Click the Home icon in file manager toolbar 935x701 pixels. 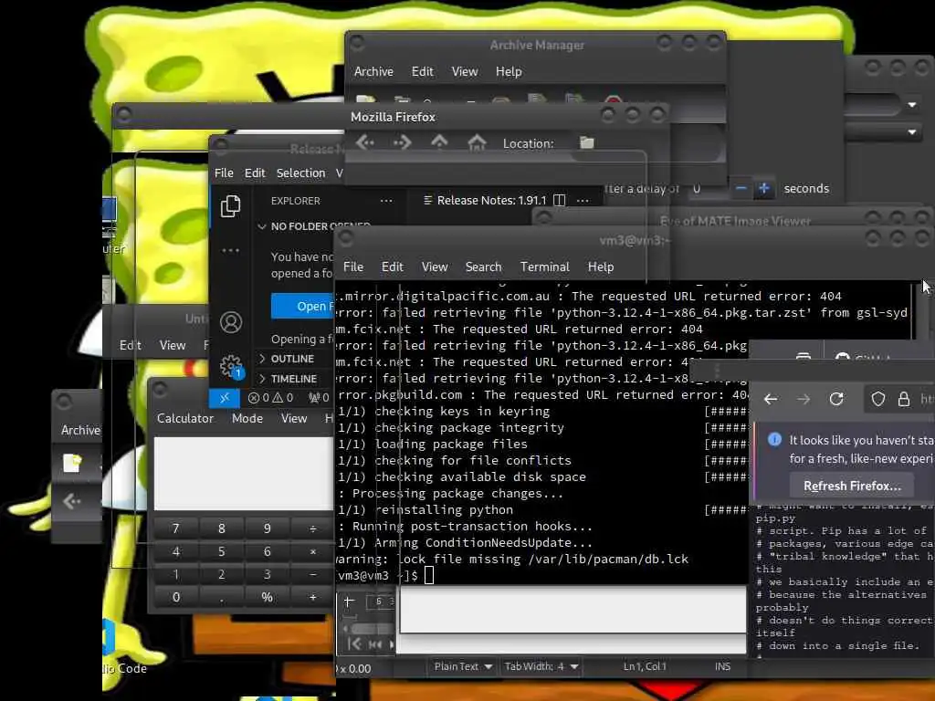point(477,142)
